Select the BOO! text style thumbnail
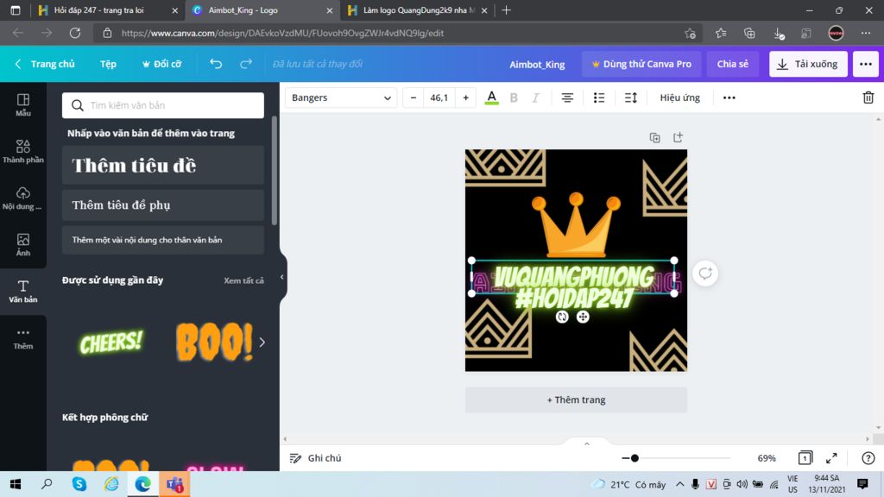 click(x=214, y=342)
